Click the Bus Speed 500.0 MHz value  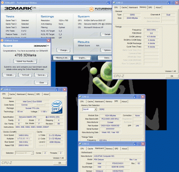[x=23, y=142]
